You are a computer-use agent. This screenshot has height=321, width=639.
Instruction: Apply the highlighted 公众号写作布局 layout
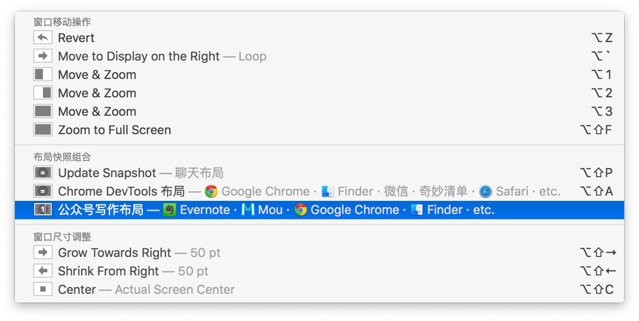101,210
